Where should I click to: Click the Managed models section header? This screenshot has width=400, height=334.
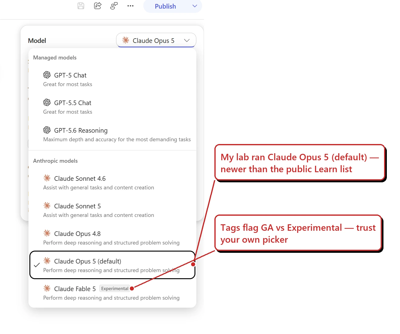tap(55, 58)
